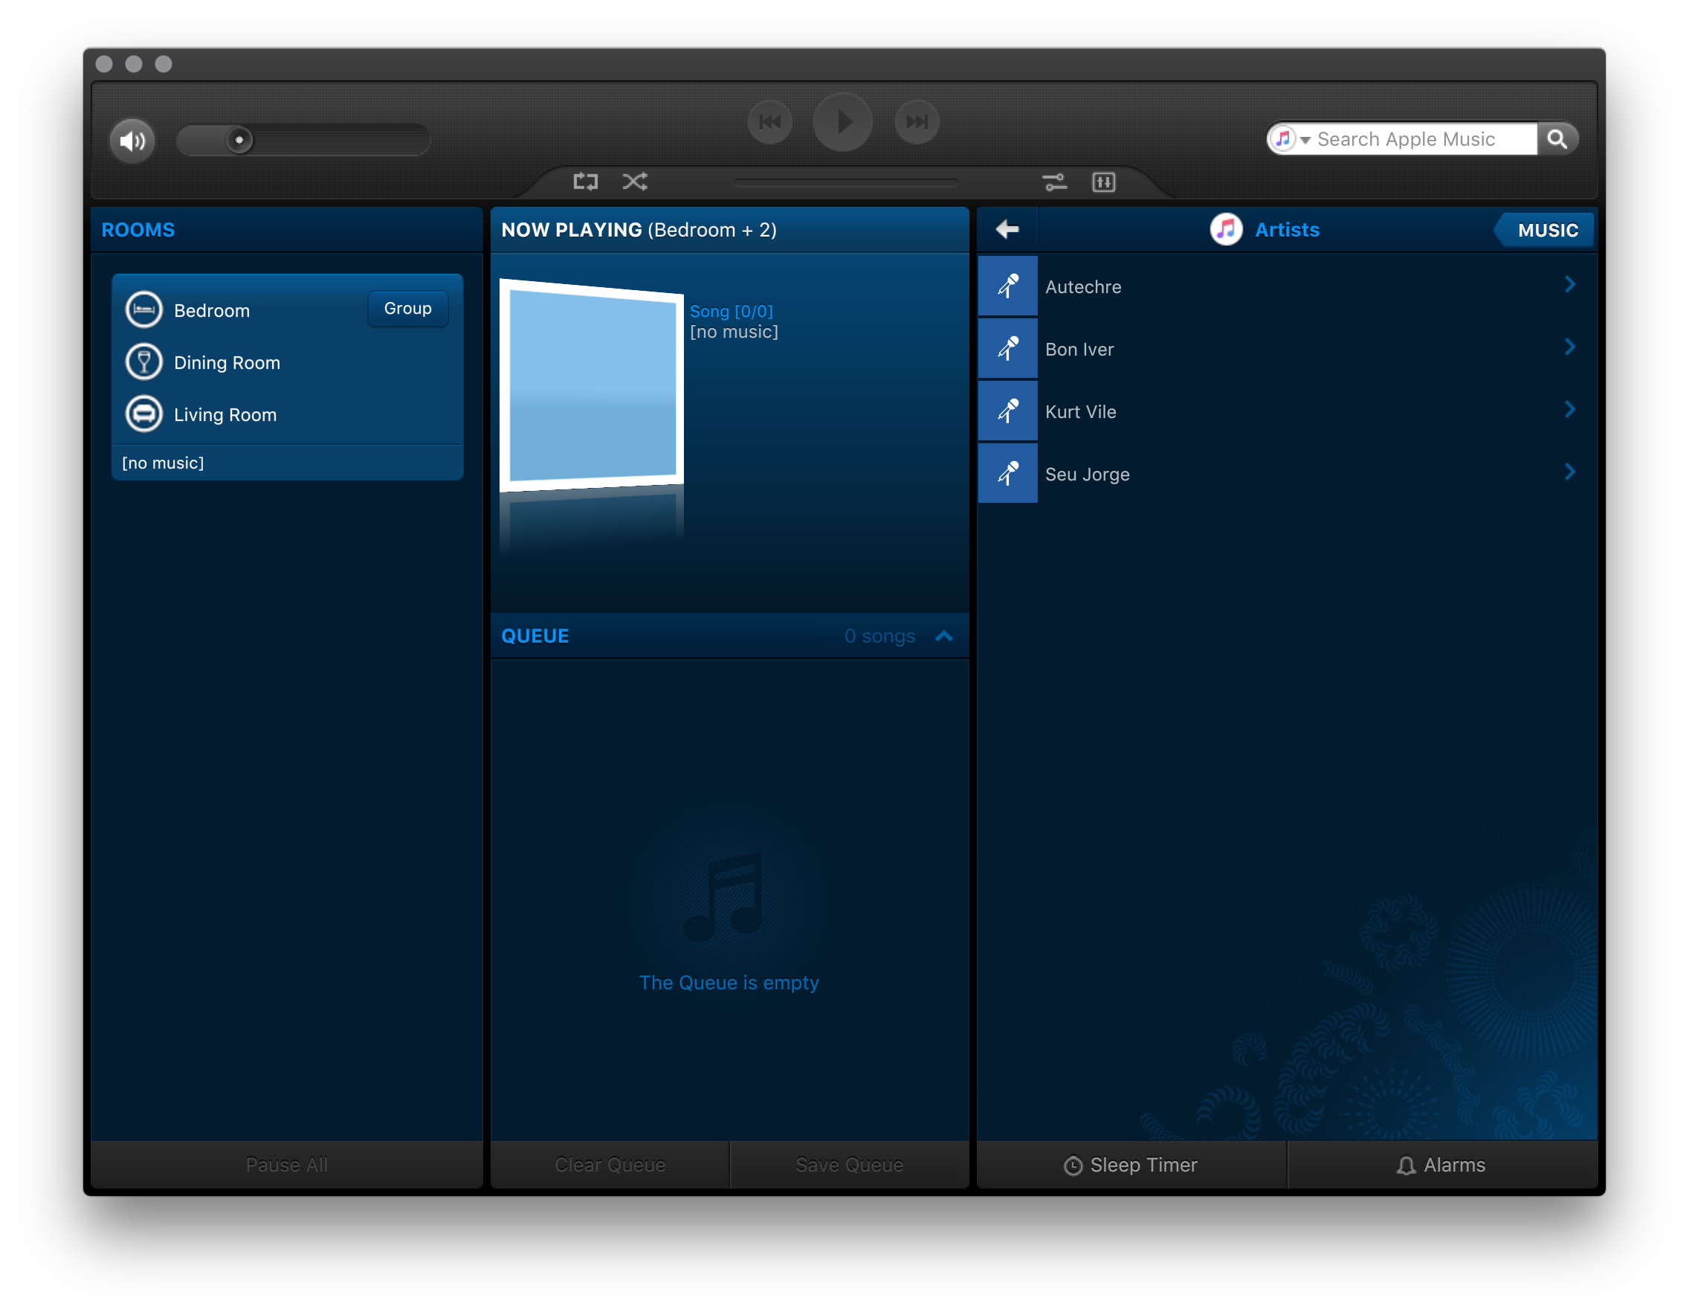Click the microphone icon for Kurt Vile
The width and height of the screenshot is (1689, 1315).
click(1008, 411)
